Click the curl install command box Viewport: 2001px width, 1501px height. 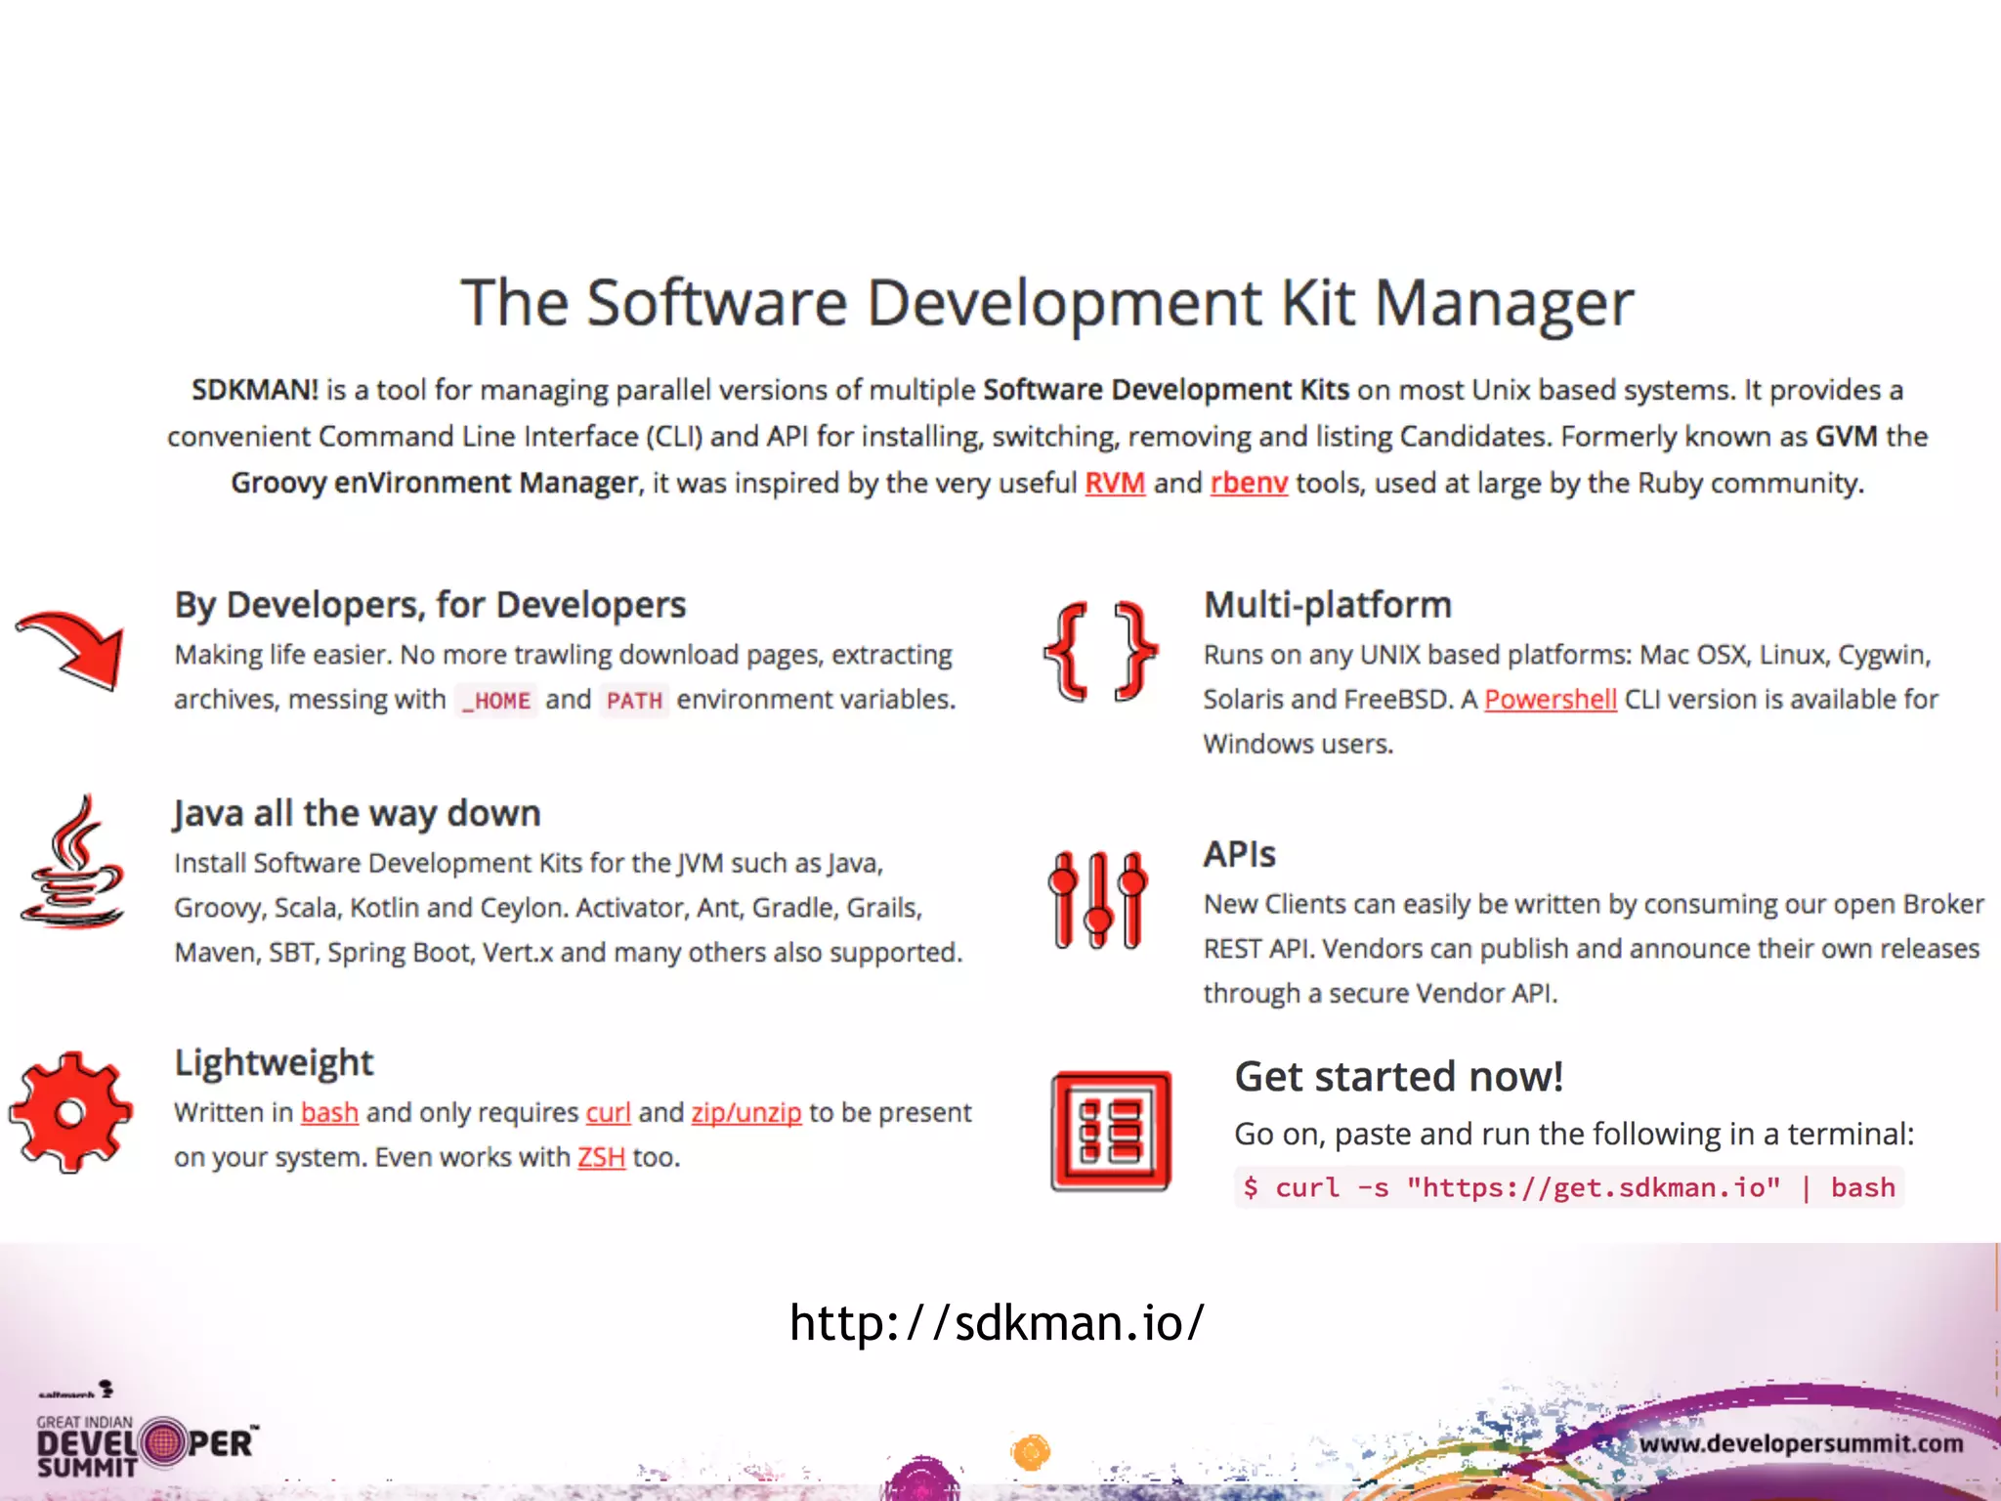click(1568, 1187)
